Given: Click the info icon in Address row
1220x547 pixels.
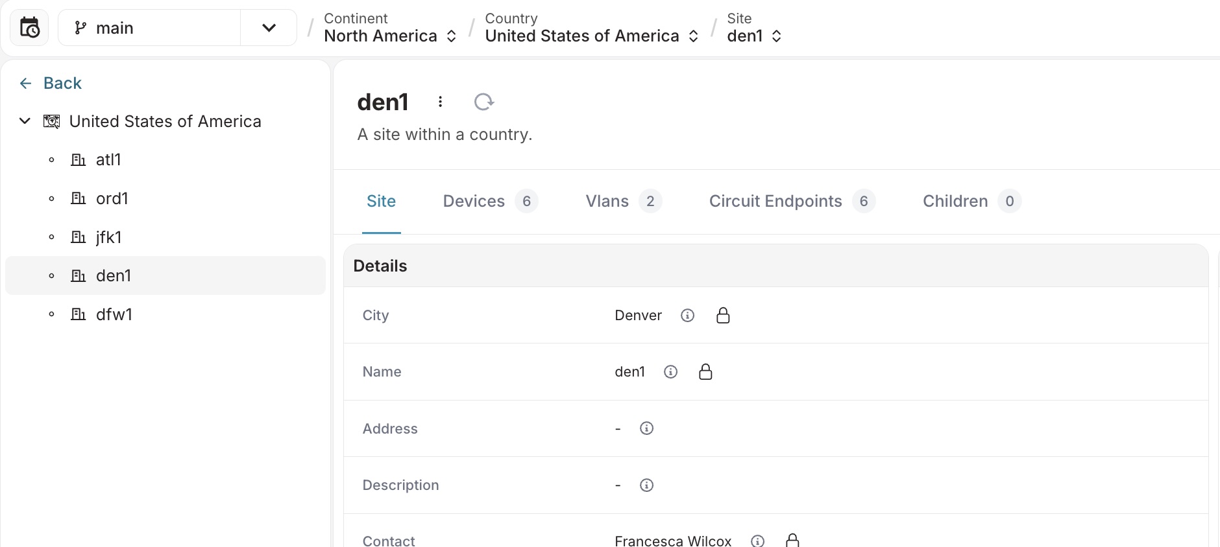Looking at the screenshot, I should click(x=646, y=428).
